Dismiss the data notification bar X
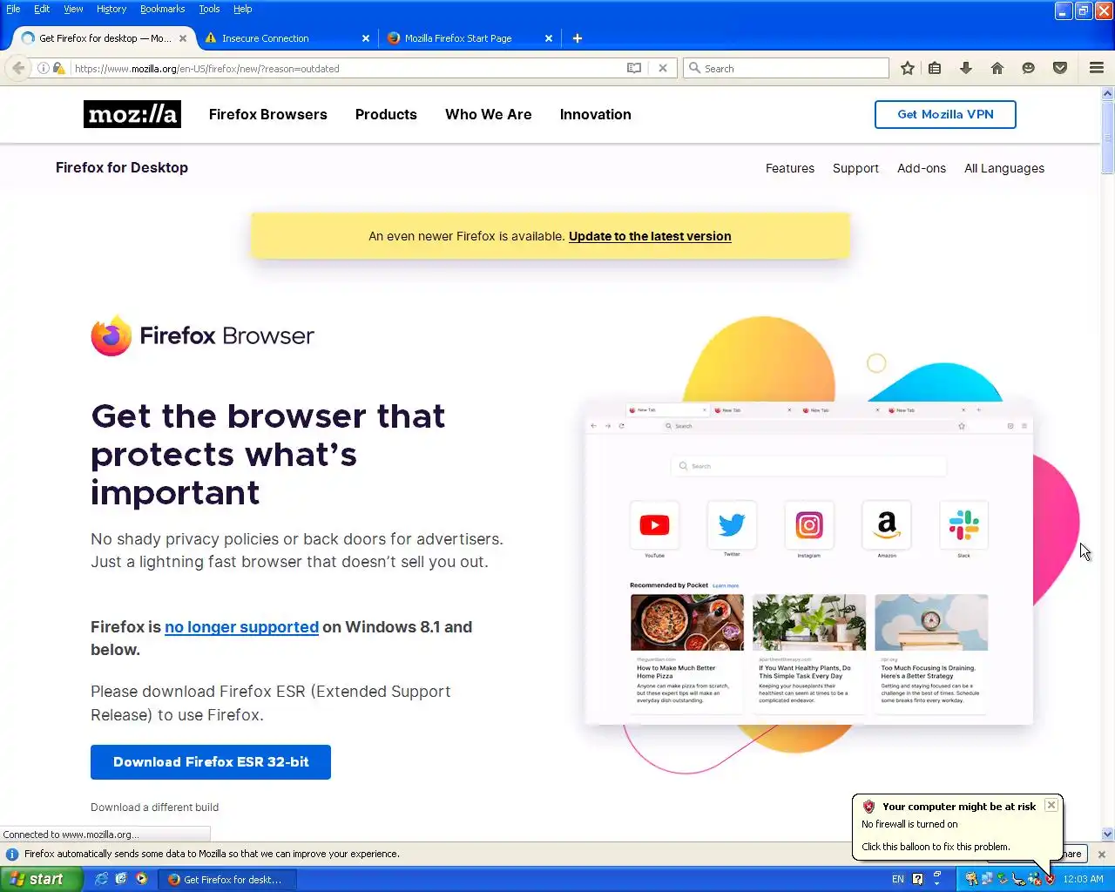 point(1102,855)
